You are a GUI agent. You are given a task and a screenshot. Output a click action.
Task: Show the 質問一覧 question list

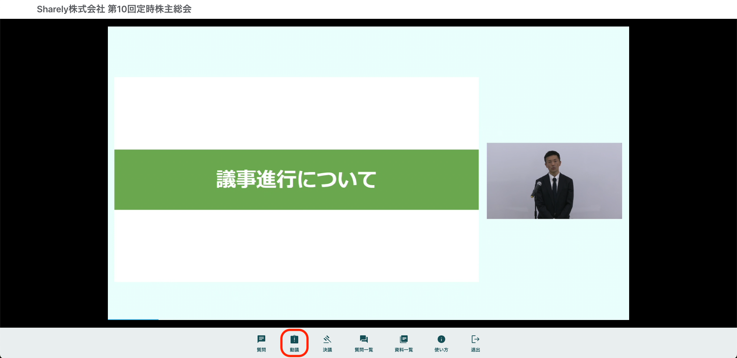tap(364, 343)
